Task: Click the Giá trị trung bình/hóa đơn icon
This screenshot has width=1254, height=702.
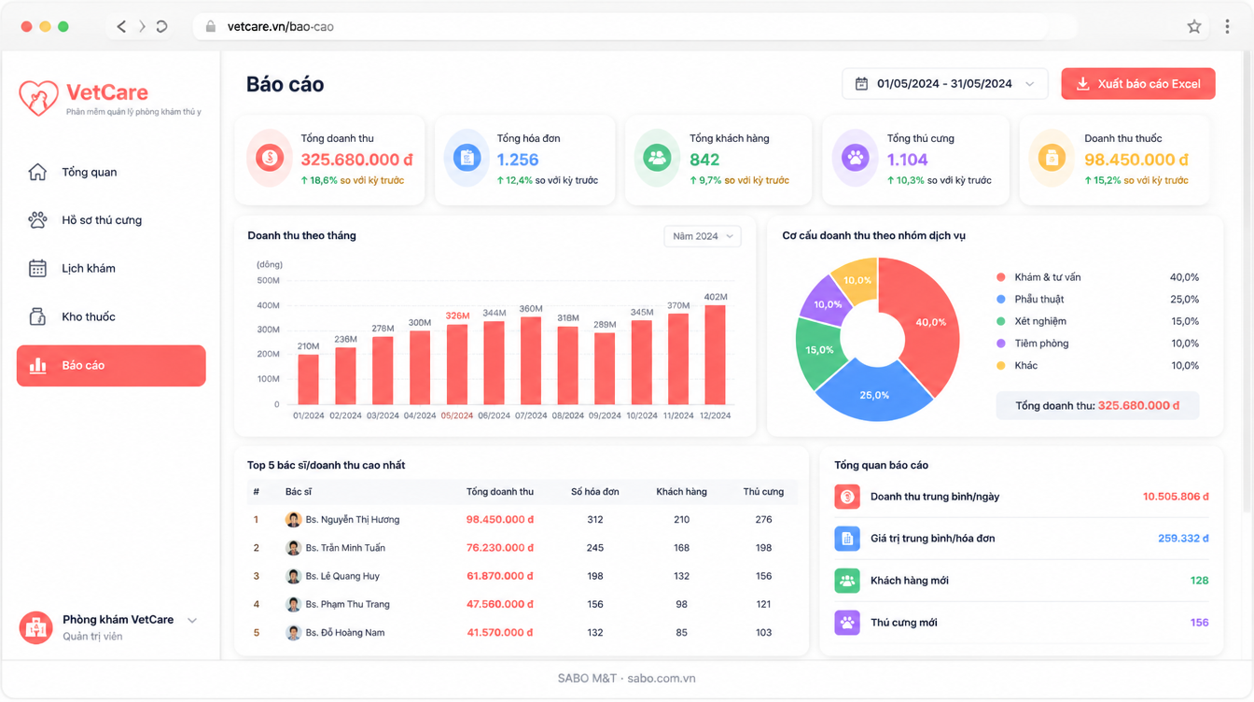Action: [x=847, y=539]
